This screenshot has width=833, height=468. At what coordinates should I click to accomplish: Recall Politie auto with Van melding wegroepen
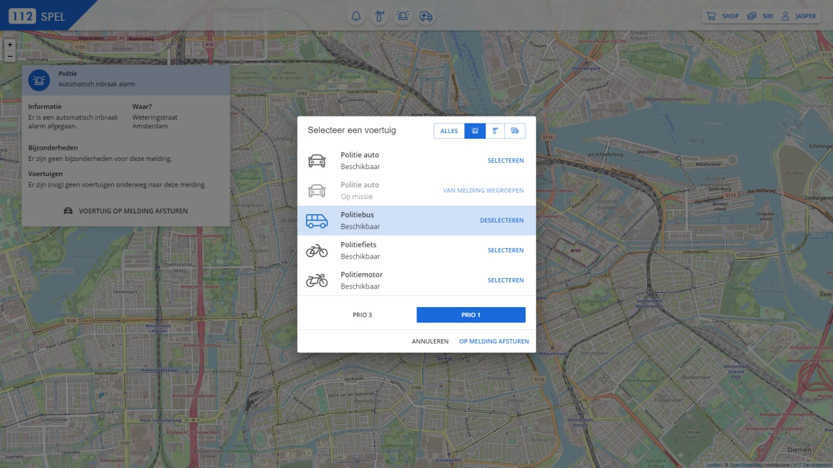tap(483, 191)
